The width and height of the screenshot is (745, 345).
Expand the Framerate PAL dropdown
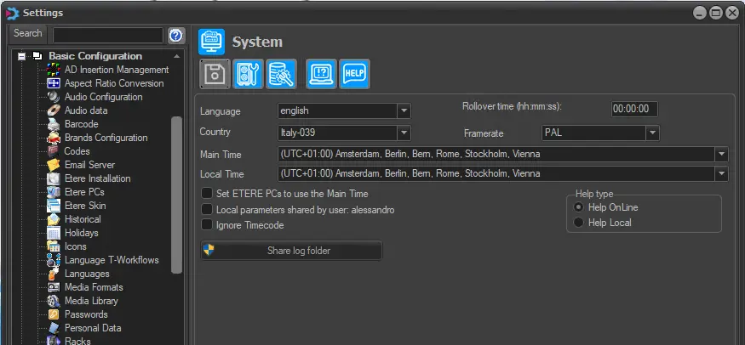652,133
